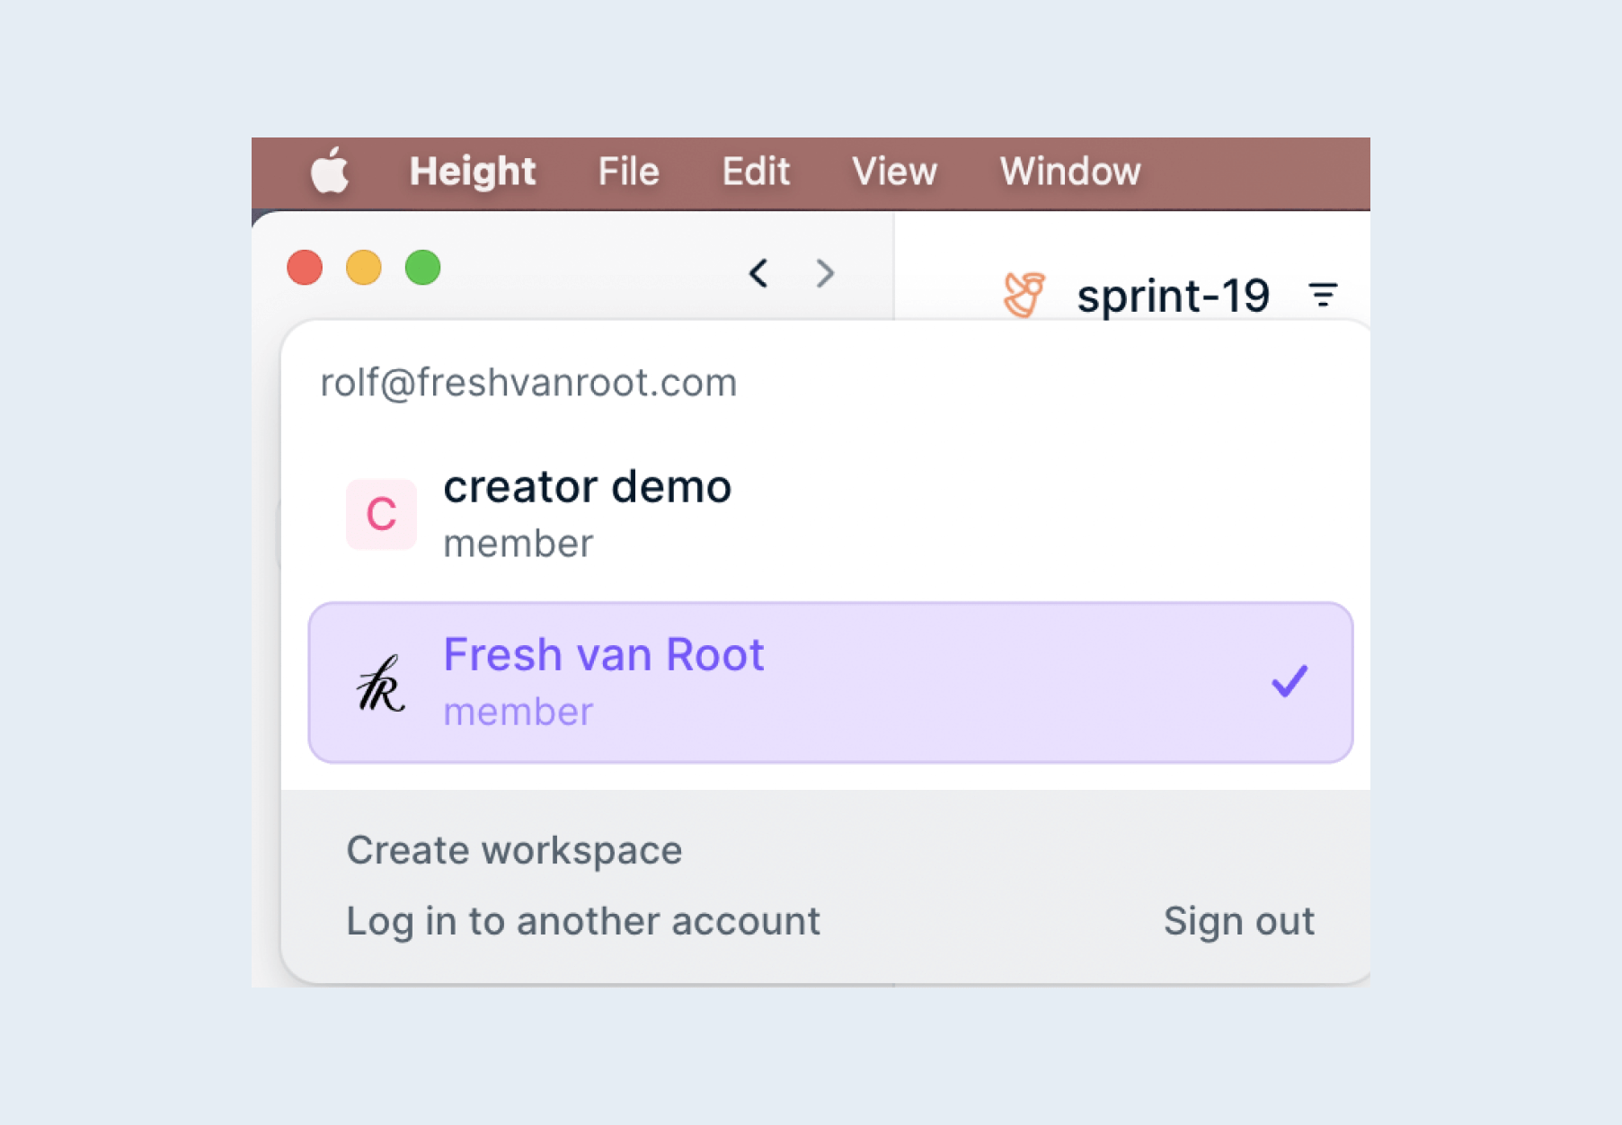Open the Edit menu
This screenshot has width=1622, height=1125.
pyautogui.click(x=756, y=172)
